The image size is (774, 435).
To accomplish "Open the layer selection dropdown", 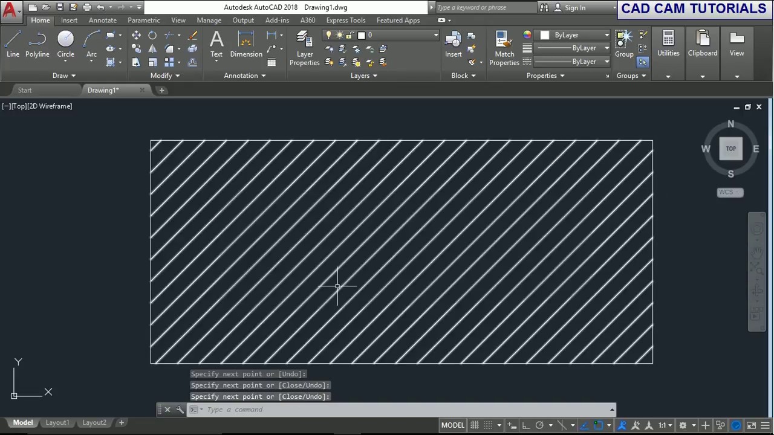I will tap(380, 35).
